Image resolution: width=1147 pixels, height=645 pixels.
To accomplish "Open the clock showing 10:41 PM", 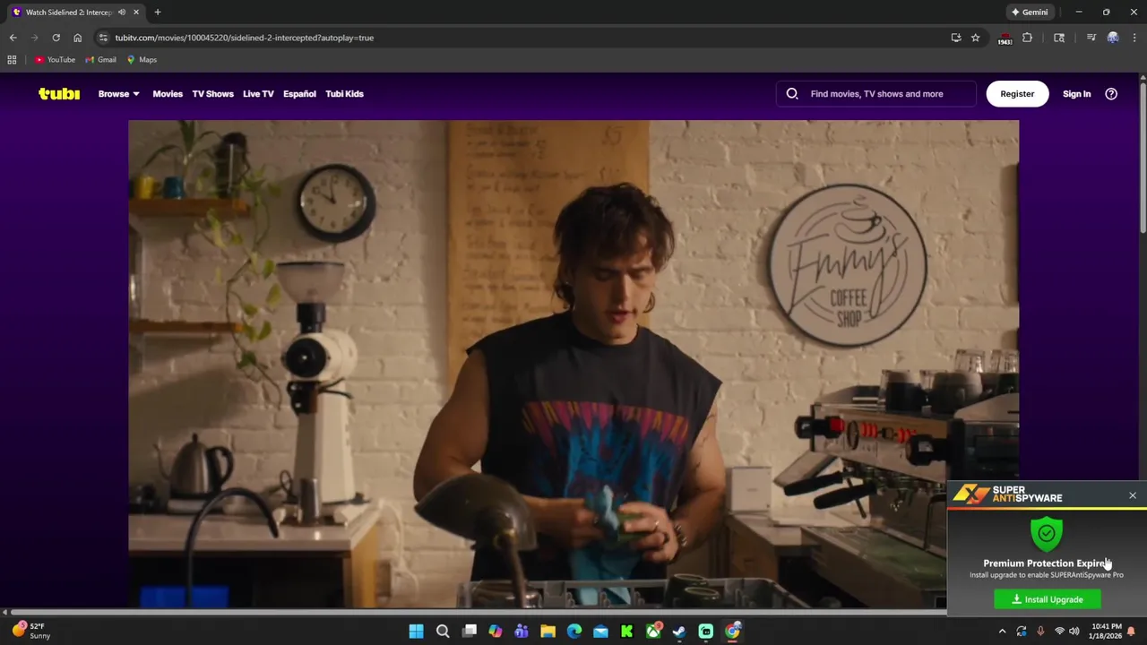I will [1106, 632].
